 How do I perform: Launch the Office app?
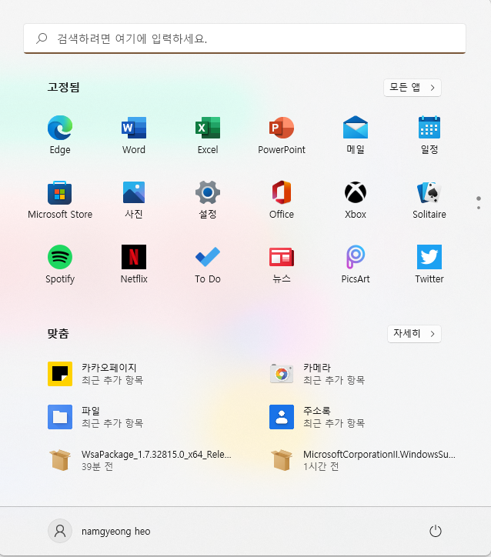click(282, 199)
